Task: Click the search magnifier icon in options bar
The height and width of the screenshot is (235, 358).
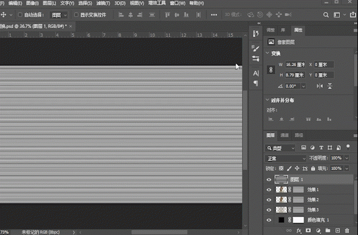Action: [326, 15]
